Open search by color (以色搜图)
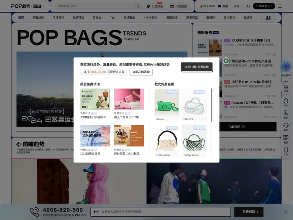 [x=155, y=6]
